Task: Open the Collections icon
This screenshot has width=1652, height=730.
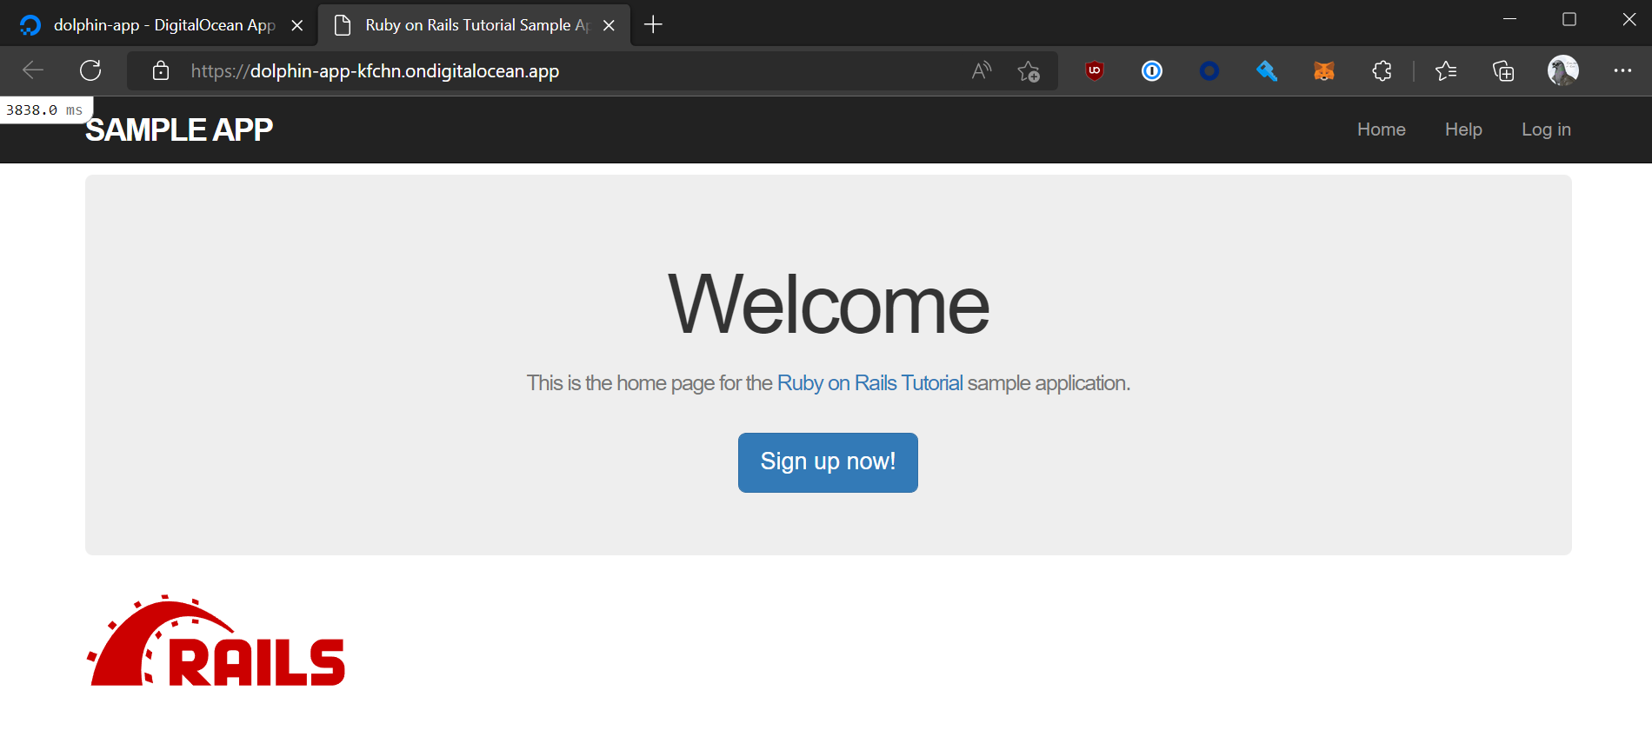Action: pyautogui.click(x=1503, y=71)
